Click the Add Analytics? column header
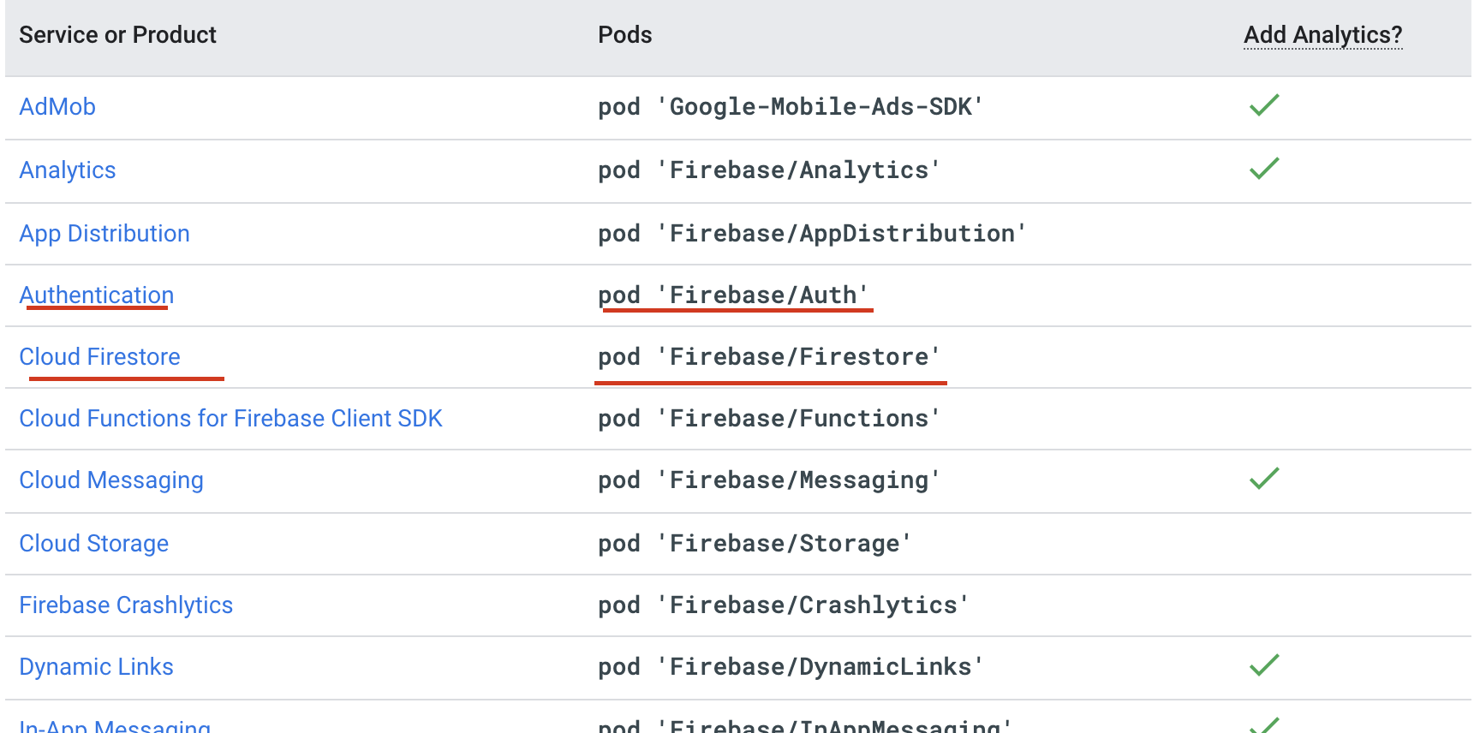Image resolution: width=1480 pixels, height=733 pixels. point(1323,35)
